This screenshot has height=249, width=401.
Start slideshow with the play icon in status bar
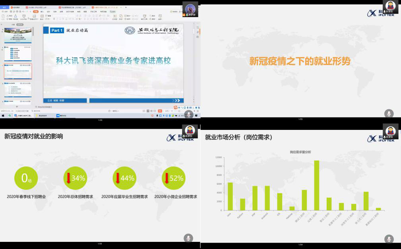160,111
